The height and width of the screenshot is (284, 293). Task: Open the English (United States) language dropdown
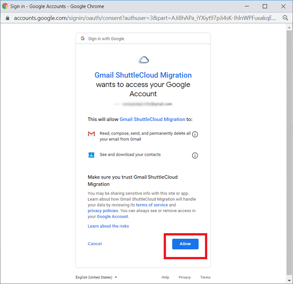pos(96,277)
